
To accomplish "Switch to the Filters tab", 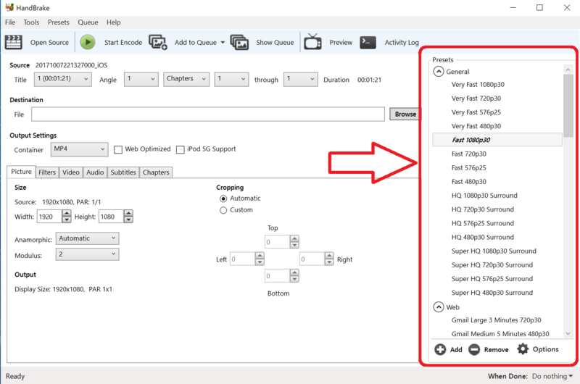I will tap(47, 172).
